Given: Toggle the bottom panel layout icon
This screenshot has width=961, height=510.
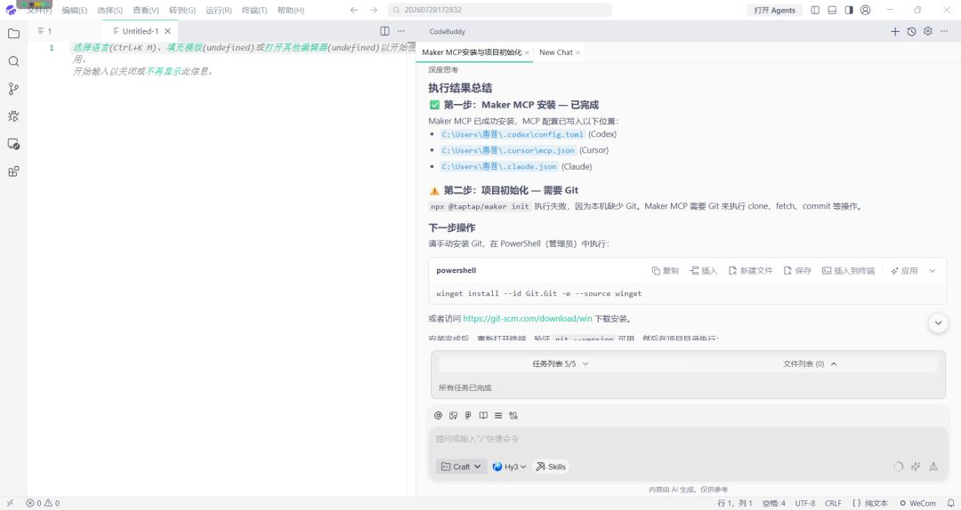Looking at the screenshot, I should pyautogui.click(x=832, y=10).
